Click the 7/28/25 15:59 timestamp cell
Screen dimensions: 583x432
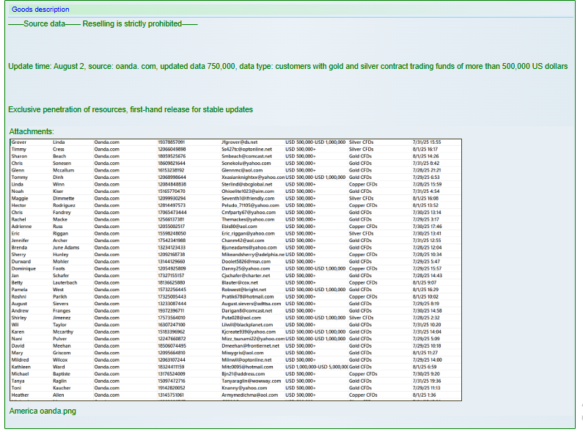point(427,184)
